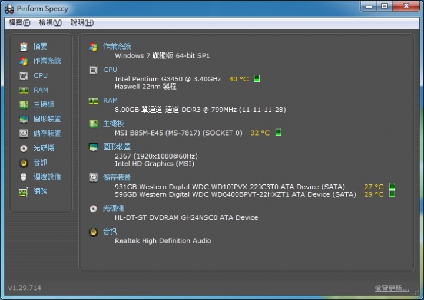Image resolution: width=424 pixels, height=300 pixels.
Task: Click Realtek High Definition Audio text
Action: tap(163, 240)
